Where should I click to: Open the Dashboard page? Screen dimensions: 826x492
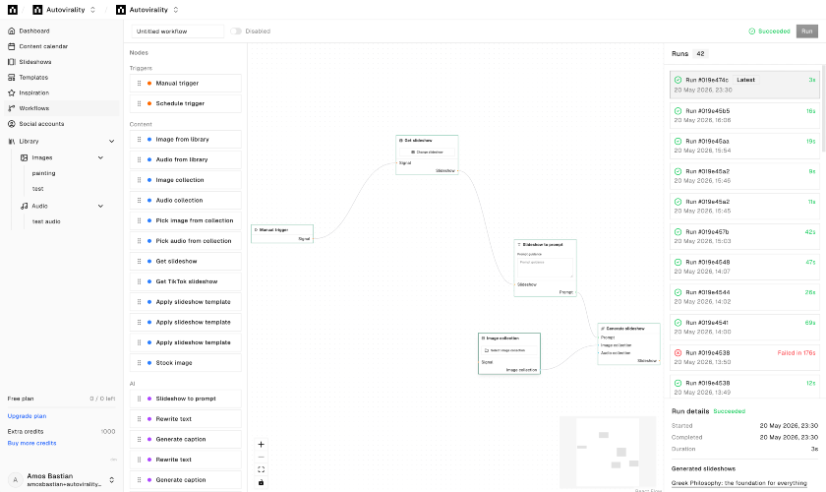click(34, 31)
